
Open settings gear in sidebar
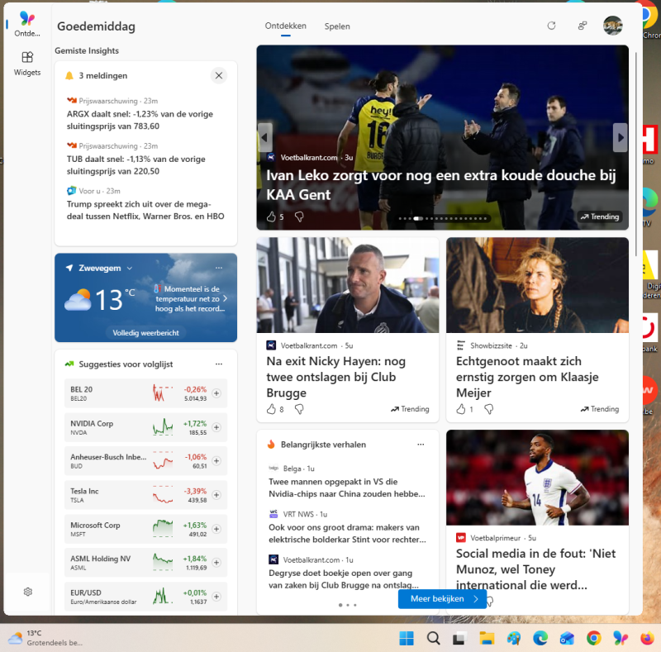pos(27,592)
